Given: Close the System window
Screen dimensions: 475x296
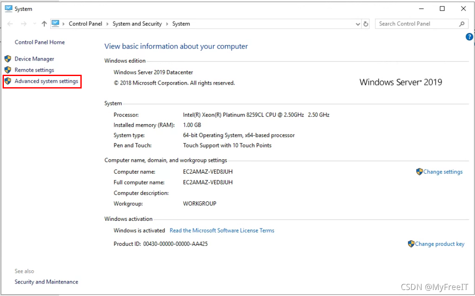Looking at the screenshot, I should click(463, 9).
